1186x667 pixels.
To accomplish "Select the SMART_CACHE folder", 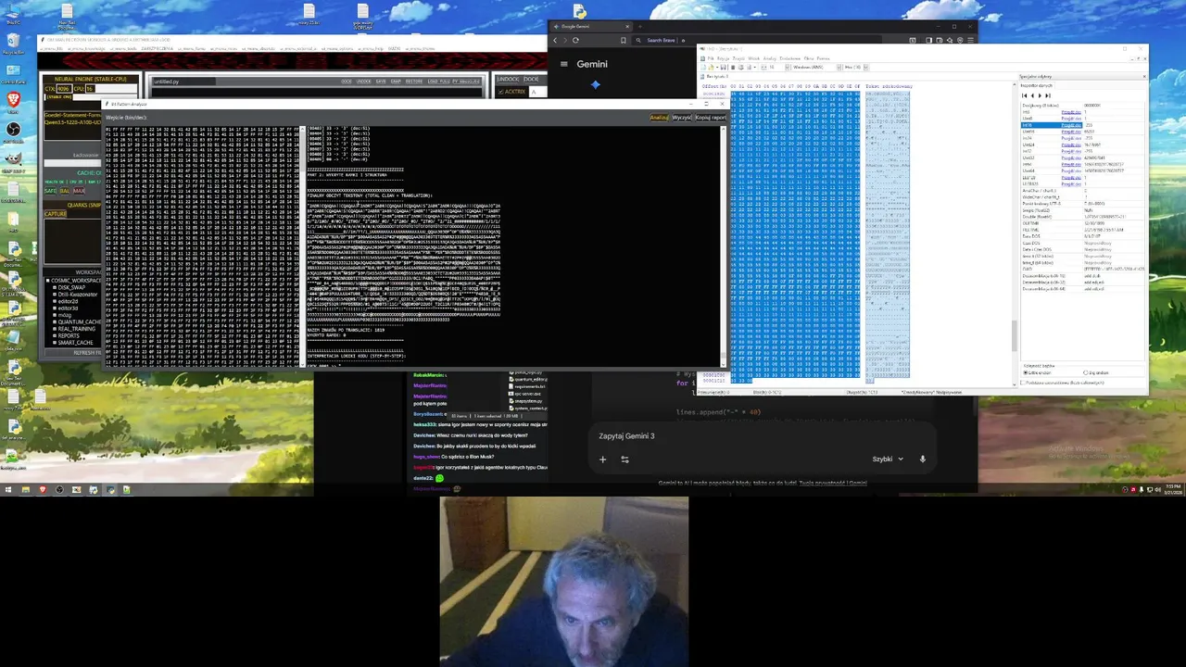I will coord(75,343).
